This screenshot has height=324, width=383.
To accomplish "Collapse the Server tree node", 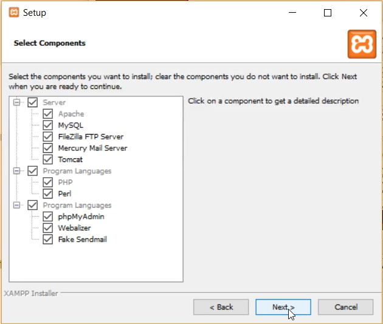I will (x=18, y=103).
